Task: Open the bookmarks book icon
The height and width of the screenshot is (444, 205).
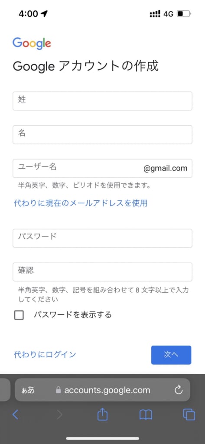Action: click(x=146, y=415)
